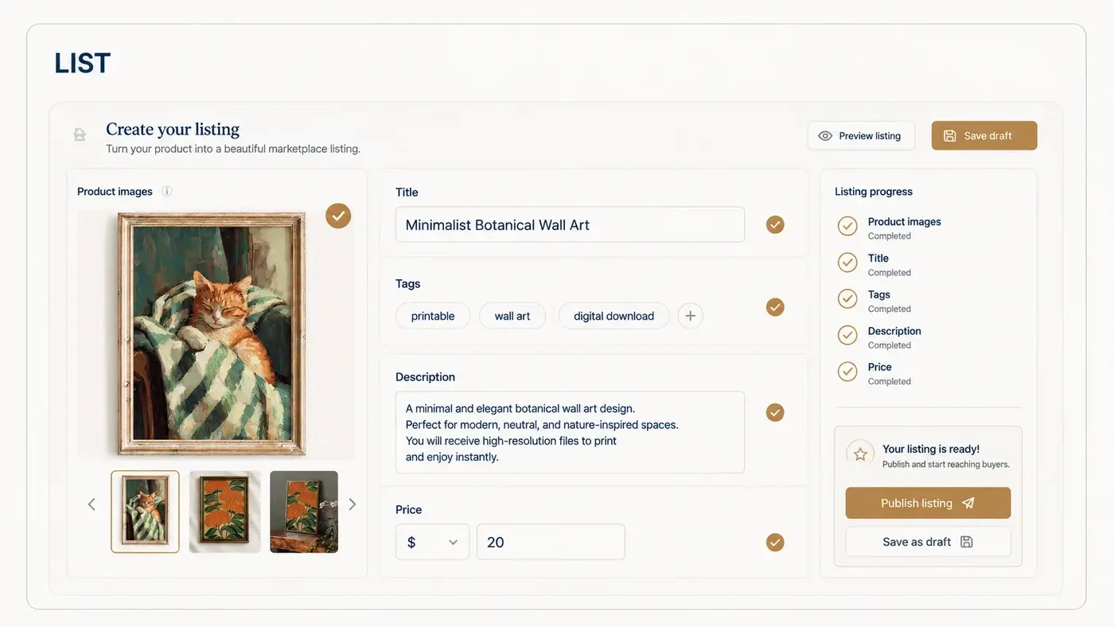
Task: Click the Description completed check circle in progress
Action: coord(847,335)
